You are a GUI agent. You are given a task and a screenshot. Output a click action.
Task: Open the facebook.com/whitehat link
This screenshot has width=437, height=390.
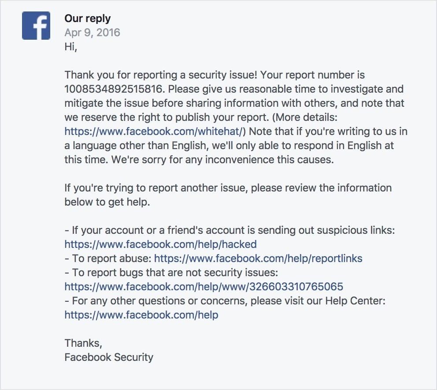[x=153, y=131]
